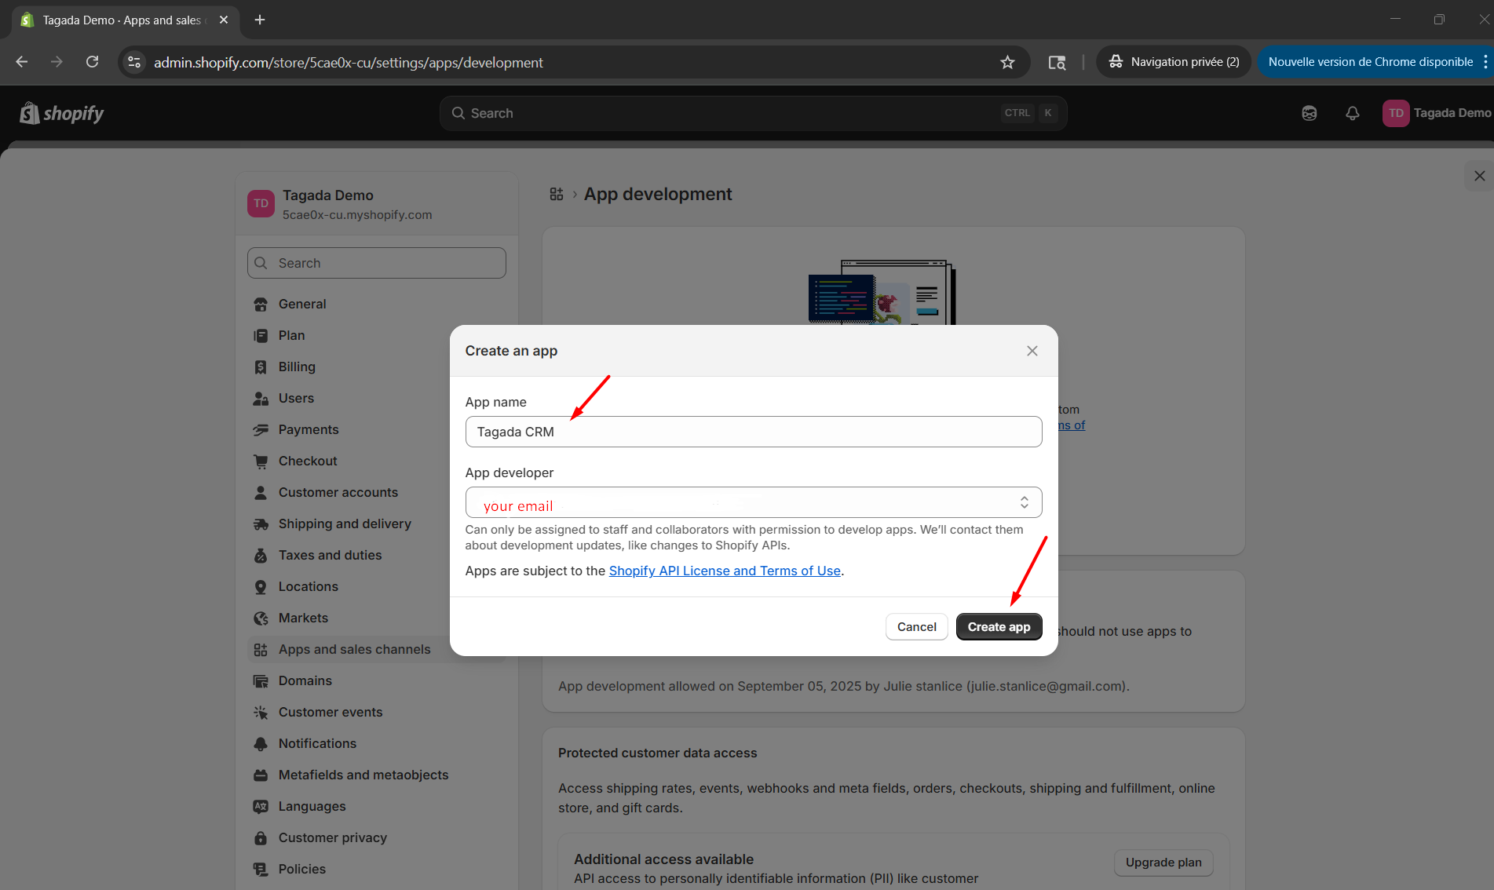Viewport: 1494px width, 890px height.
Task: Select Shipping and delivery truck icon
Action: click(261, 524)
